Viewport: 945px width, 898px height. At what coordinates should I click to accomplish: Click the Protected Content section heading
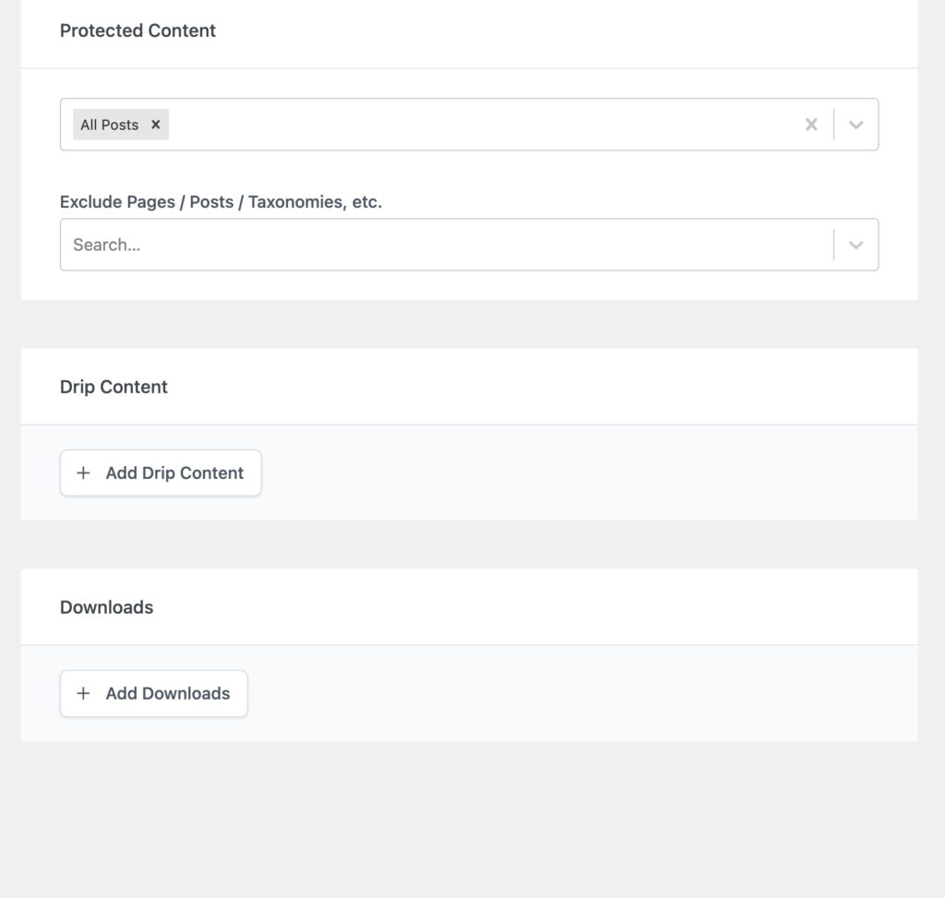pyautogui.click(x=138, y=30)
